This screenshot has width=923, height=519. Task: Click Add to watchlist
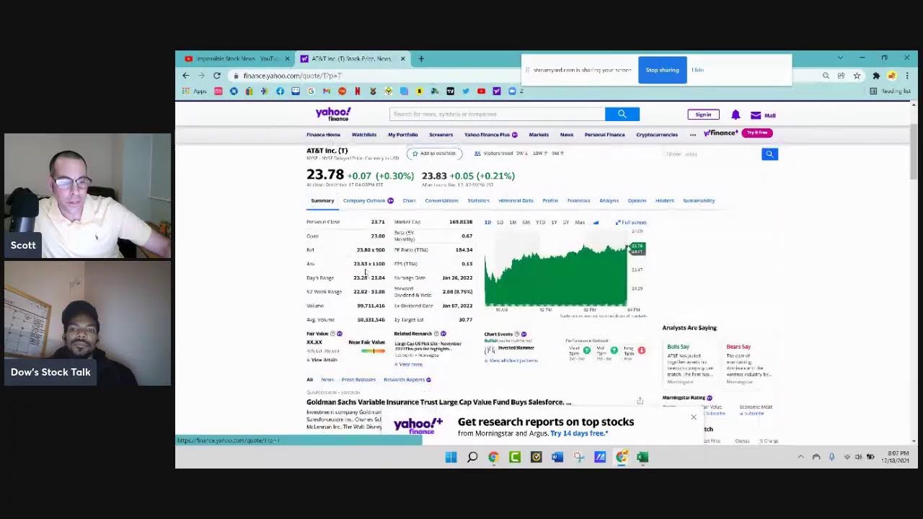pyautogui.click(x=434, y=154)
